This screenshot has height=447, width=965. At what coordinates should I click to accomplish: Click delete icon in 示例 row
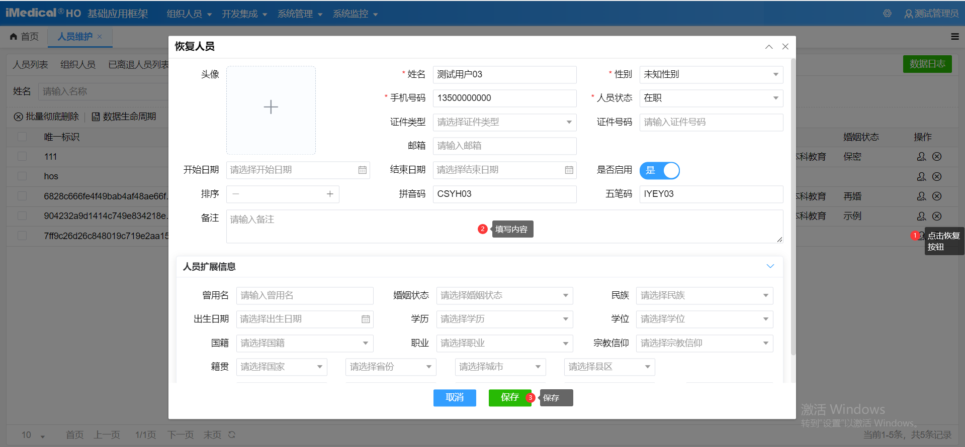tap(937, 216)
